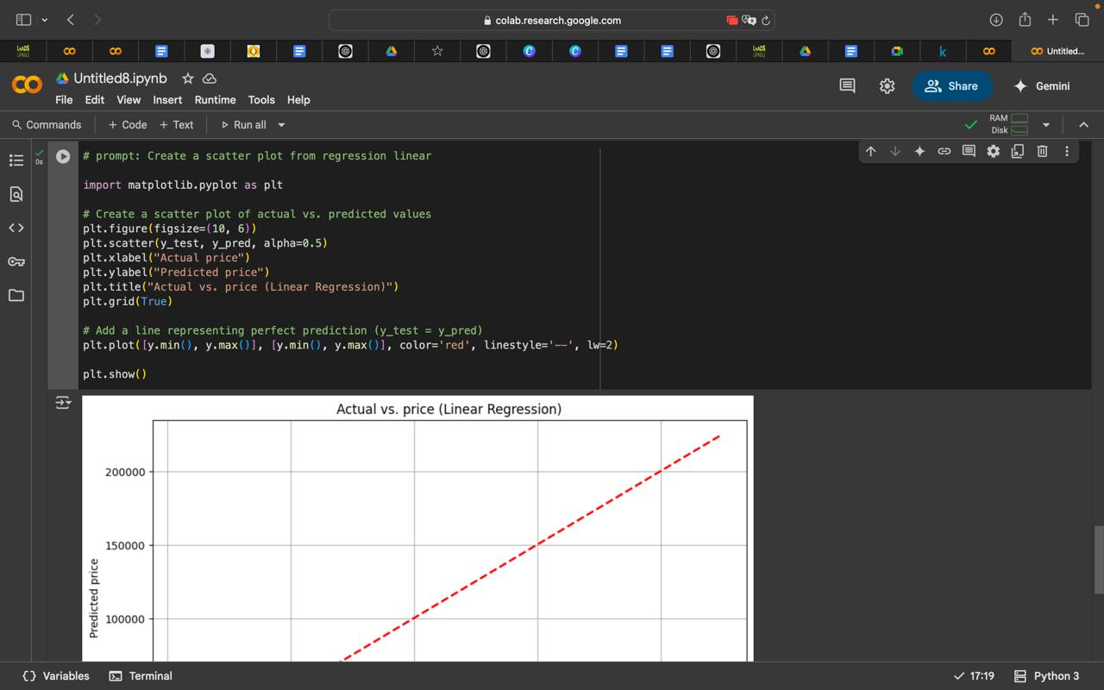This screenshot has width=1104, height=690.
Task: Move the cell down with the arrow icon
Action: click(894, 151)
